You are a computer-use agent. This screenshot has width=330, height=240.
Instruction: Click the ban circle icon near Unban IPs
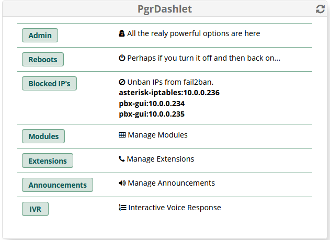click(x=122, y=82)
